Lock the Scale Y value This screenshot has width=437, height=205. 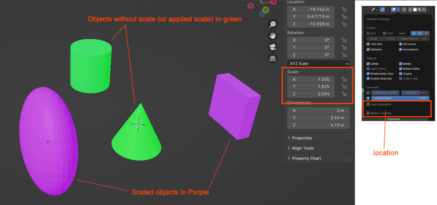344,87
